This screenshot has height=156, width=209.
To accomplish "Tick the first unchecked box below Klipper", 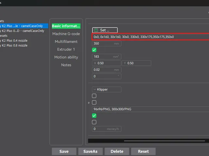I will pos(94,96).
